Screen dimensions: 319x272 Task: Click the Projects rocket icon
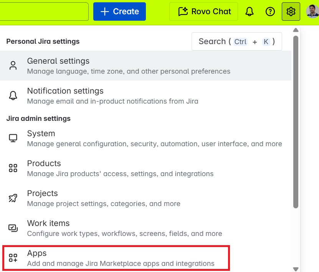pos(13,198)
